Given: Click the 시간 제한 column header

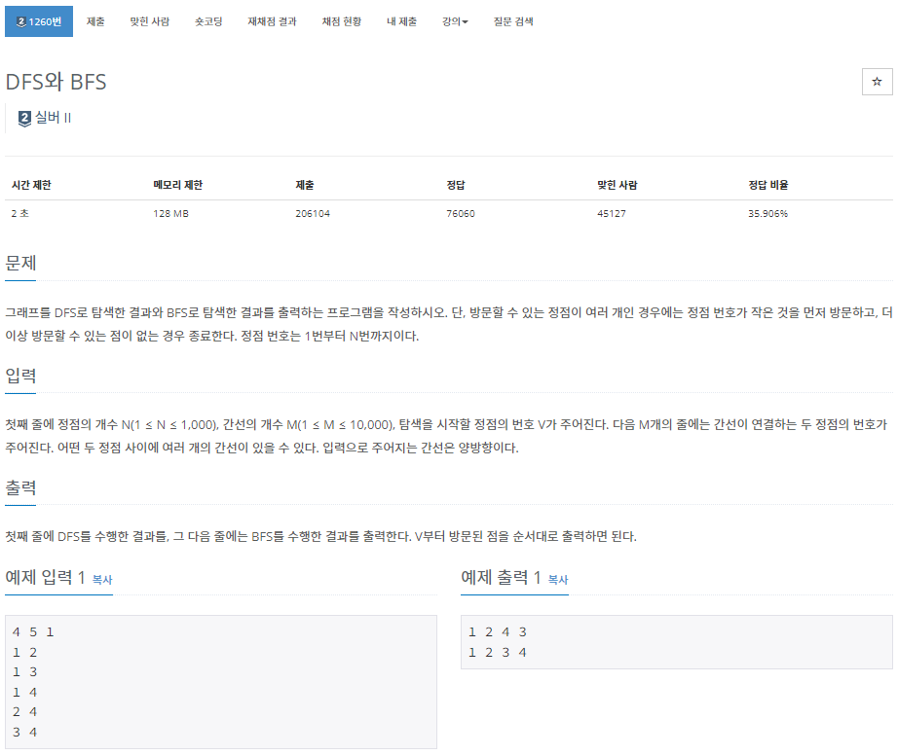Looking at the screenshot, I should pos(31,185).
